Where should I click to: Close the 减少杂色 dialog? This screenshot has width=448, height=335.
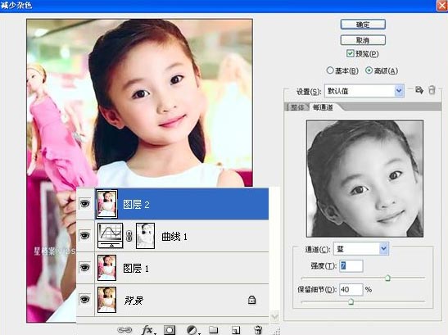point(442,6)
